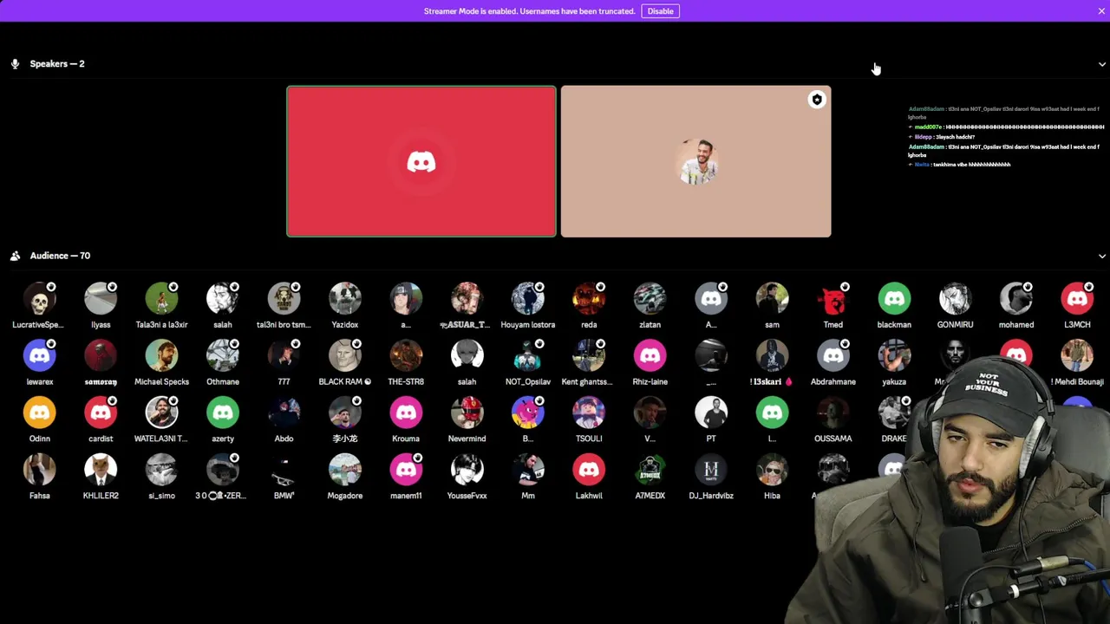
Task: Open Rhiz-laine pink Discord avatar
Action: tap(650, 356)
